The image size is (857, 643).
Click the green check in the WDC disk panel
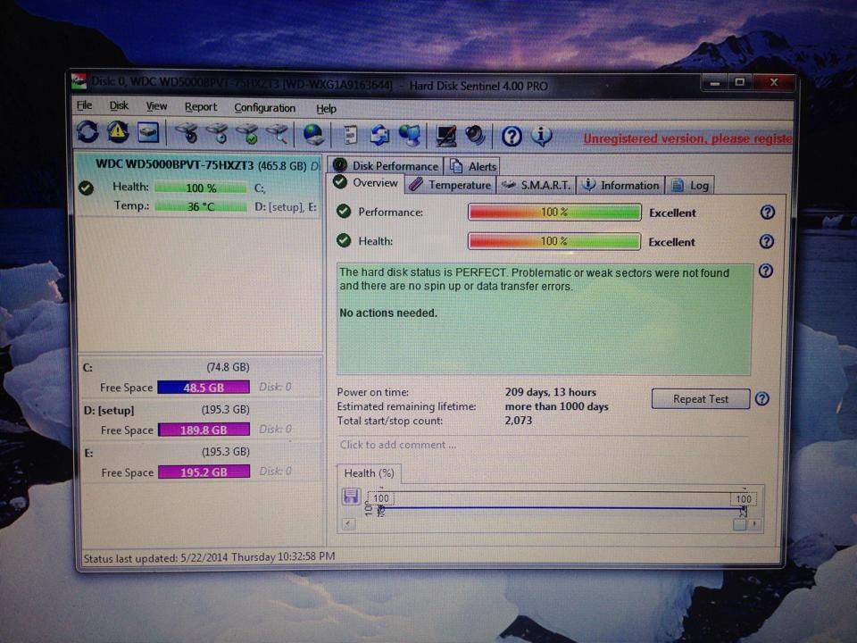[86, 188]
